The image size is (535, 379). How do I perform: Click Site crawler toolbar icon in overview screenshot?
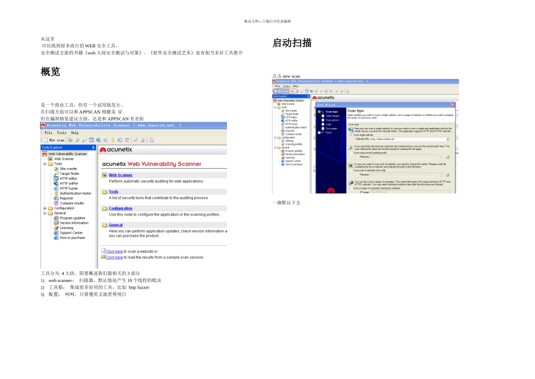pos(77,140)
